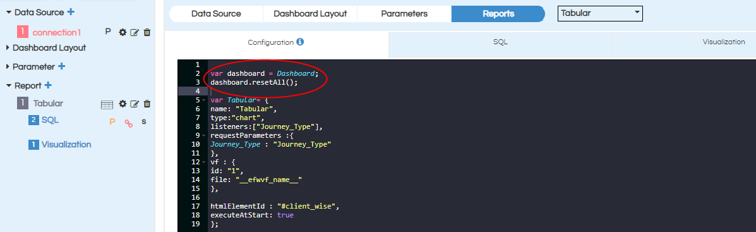Image resolution: width=756 pixels, height=232 pixels.
Task: Add a new parameter with plus icon
Action: point(62,66)
